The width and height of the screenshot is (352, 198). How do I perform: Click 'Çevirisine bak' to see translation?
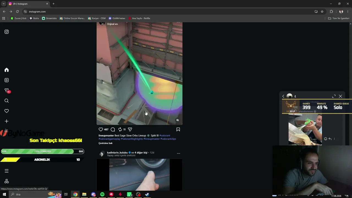[x=106, y=143]
